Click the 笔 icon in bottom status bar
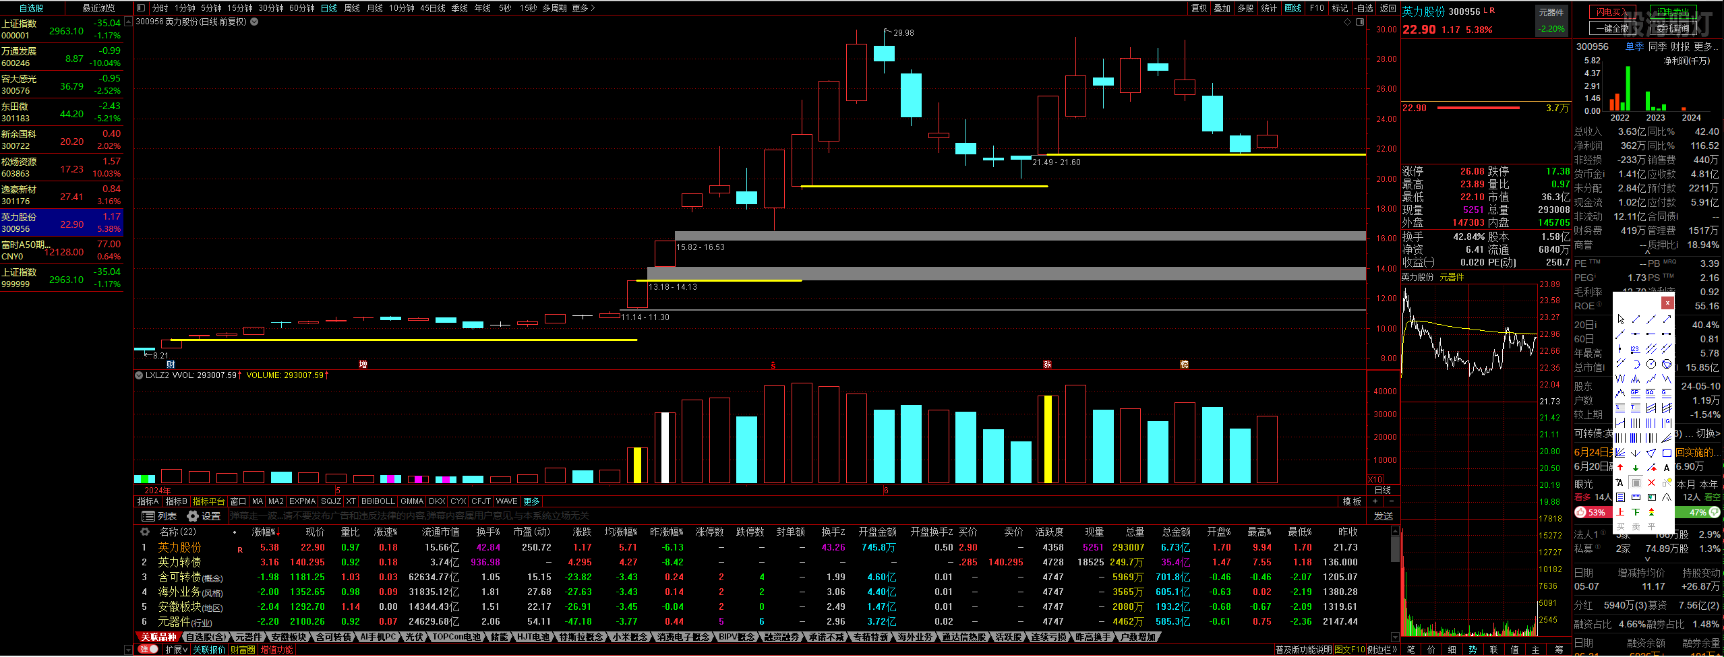This screenshot has height=657, width=1724. pyautogui.click(x=1411, y=650)
